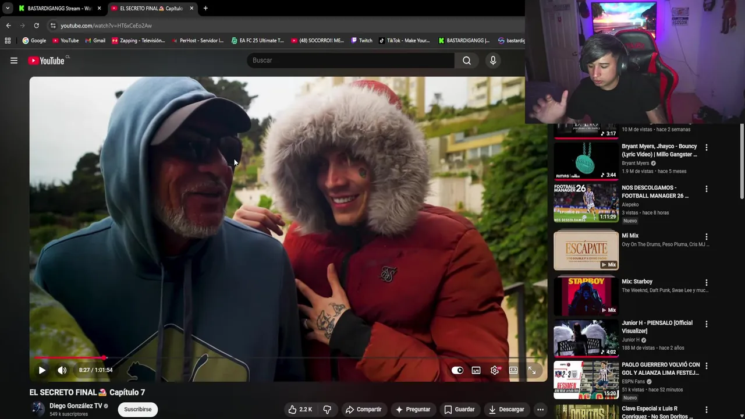Close the BASTARDIGANGG Stream tab
This screenshot has height=419, width=745.
click(x=100, y=8)
